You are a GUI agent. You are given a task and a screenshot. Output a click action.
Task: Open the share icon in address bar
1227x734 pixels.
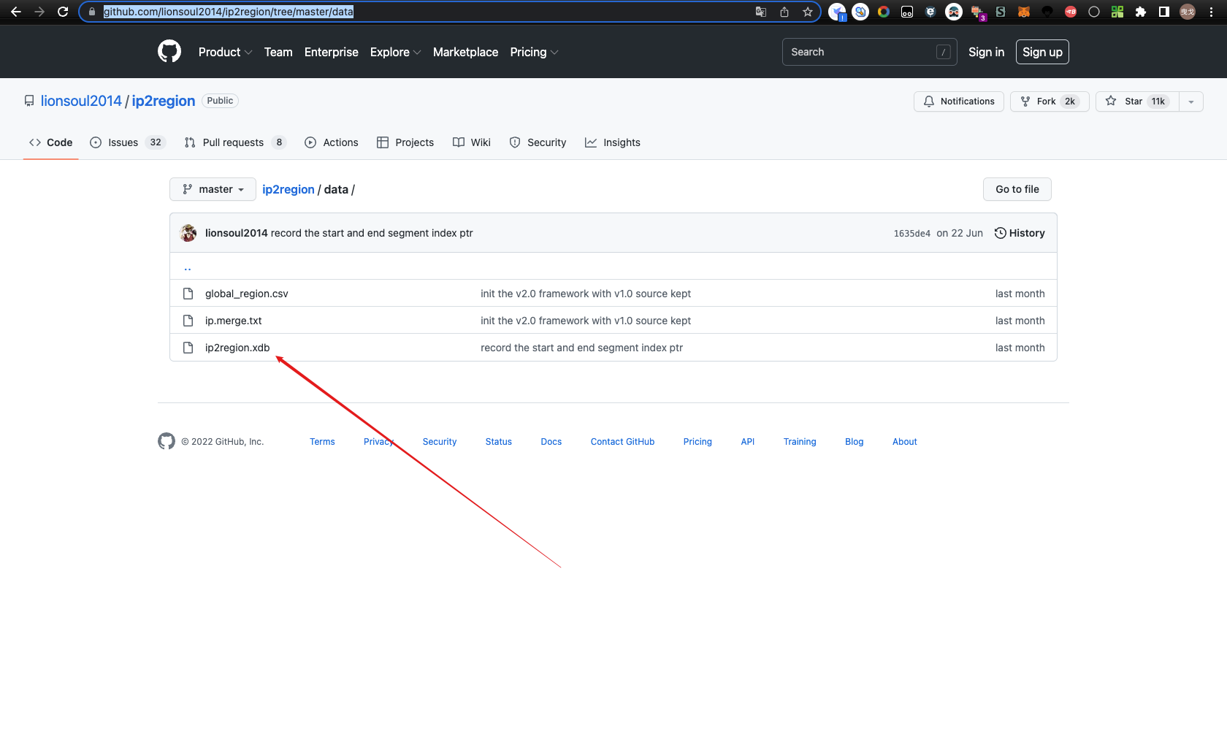click(x=784, y=12)
